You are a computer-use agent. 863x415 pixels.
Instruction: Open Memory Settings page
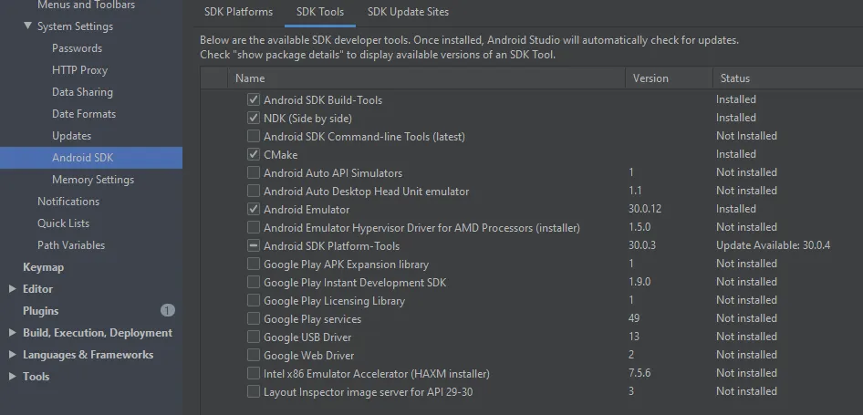[x=91, y=180]
